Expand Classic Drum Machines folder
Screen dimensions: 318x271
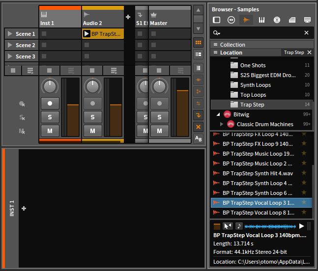[222, 124]
